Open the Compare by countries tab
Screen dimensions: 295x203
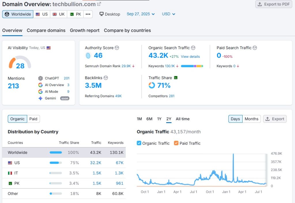coord(127,31)
